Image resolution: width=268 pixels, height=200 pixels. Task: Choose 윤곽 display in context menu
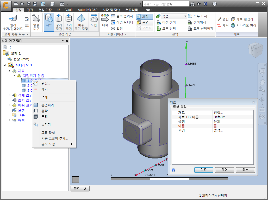point(45,111)
